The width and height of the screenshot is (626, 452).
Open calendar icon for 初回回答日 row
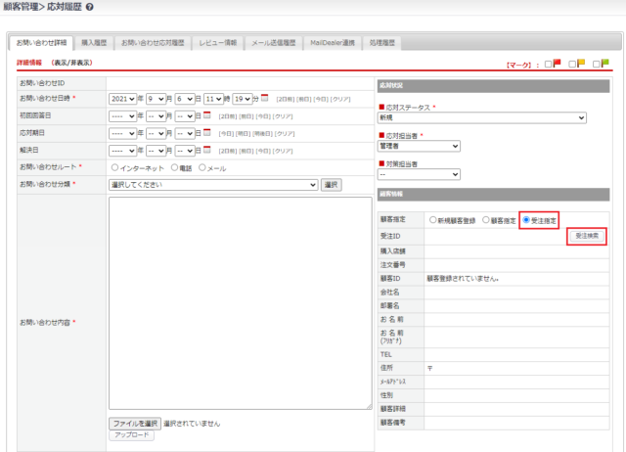pos(206,115)
